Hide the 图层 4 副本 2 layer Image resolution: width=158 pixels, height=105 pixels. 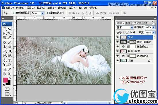(x=117, y=42)
